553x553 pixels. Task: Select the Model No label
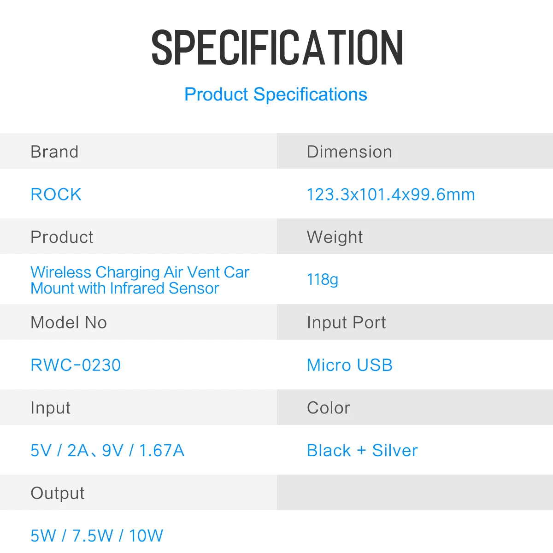(x=69, y=322)
